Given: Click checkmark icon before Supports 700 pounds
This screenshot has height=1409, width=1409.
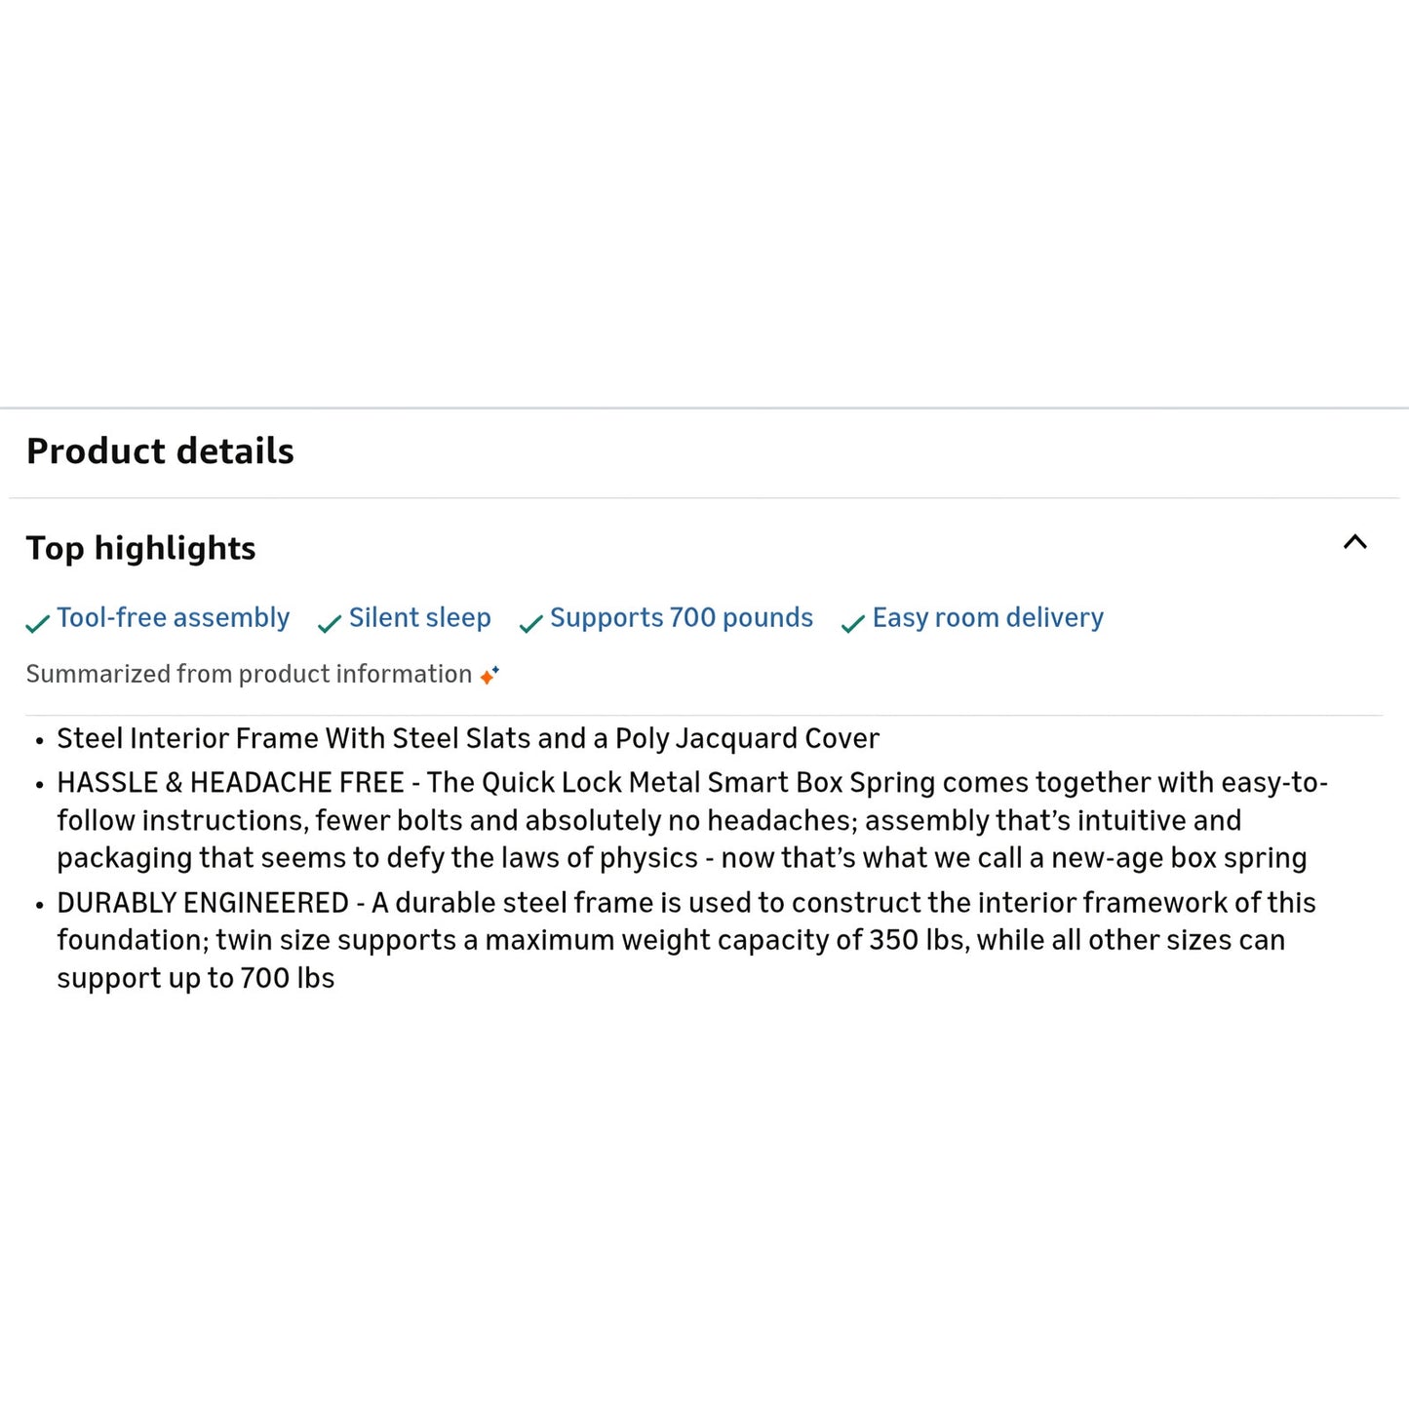Looking at the screenshot, I should point(530,622).
